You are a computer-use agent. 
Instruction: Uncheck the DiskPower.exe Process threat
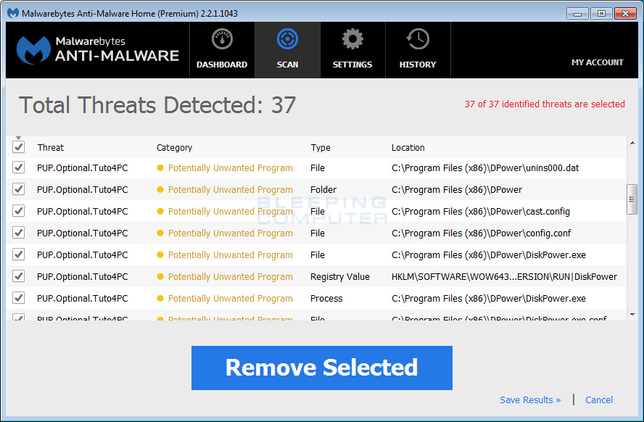tap(18, 298)
